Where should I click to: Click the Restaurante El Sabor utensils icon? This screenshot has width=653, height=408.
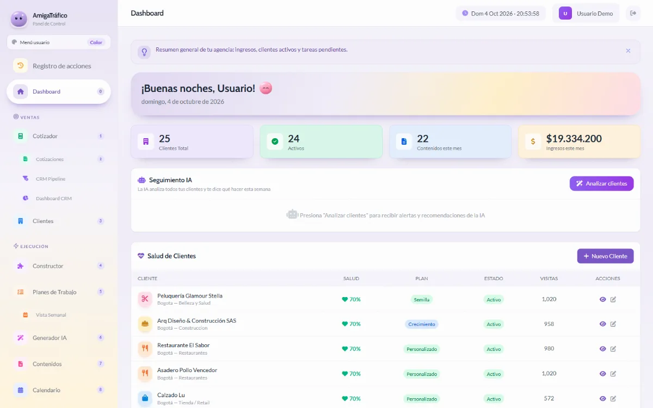click(x=145, y=349)
